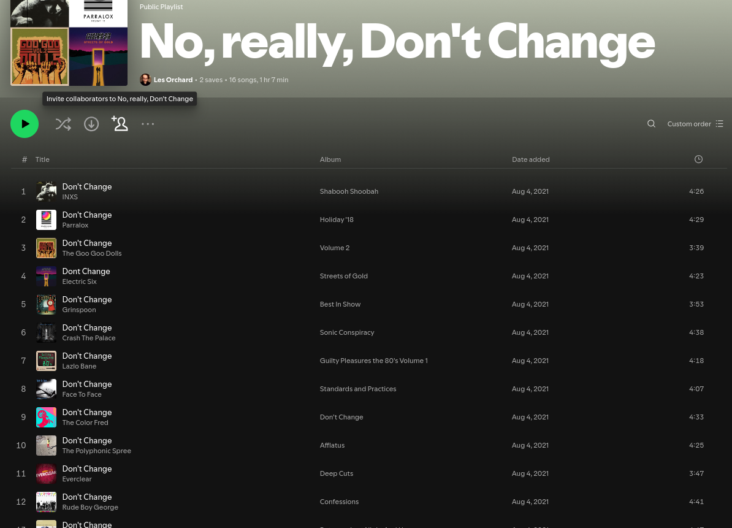Open the Streets of Gold album
The image size is (732, 528).
click(x=343, y=276)
